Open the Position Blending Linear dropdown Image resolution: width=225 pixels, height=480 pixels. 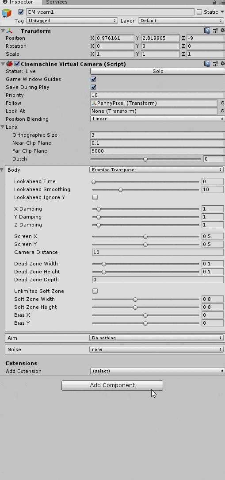point(157,119)
